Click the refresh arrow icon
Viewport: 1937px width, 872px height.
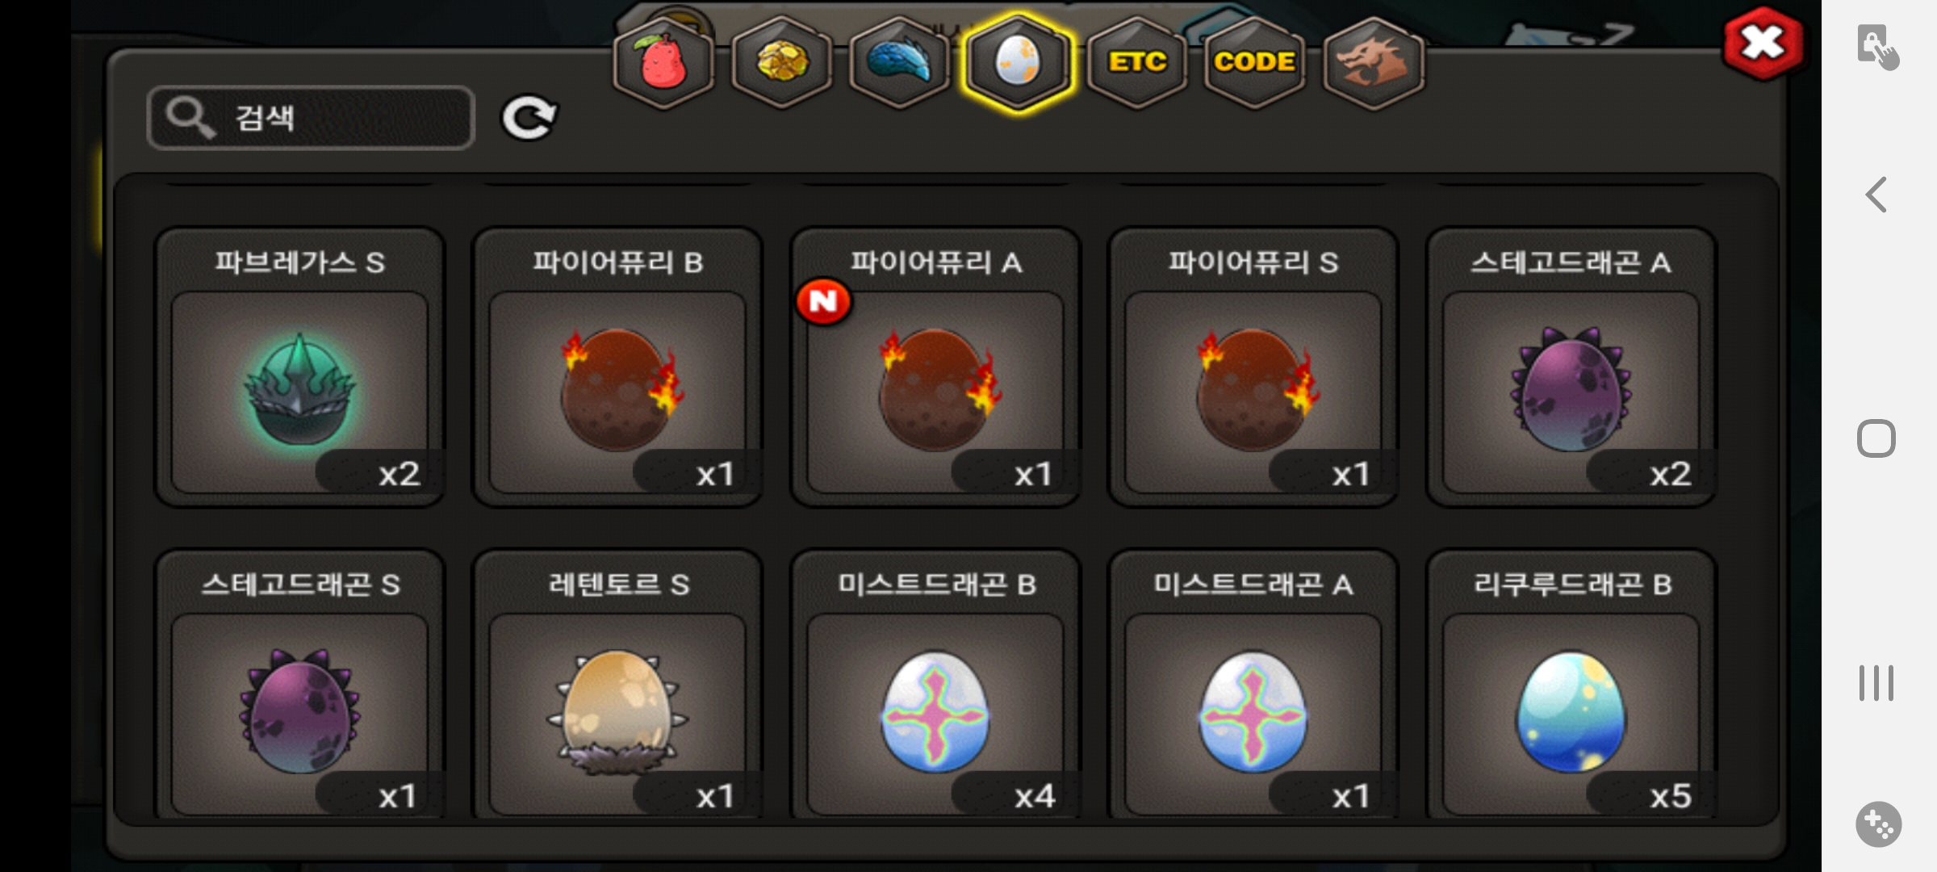(x=529, y=118)
